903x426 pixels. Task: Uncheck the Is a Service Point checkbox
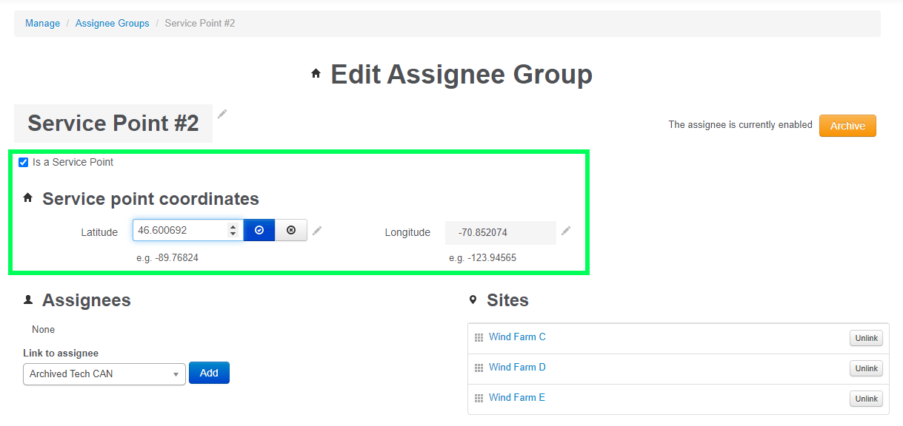(24, 163)
